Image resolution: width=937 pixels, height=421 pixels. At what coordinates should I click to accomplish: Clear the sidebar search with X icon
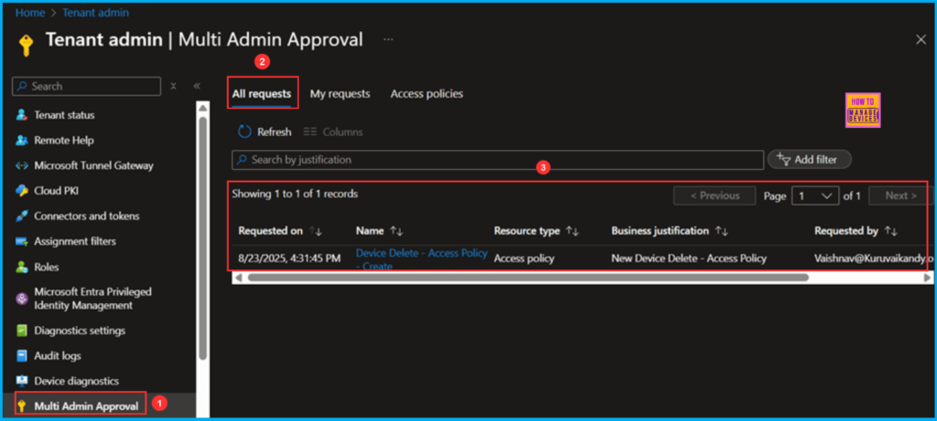(x=173, y=86)
